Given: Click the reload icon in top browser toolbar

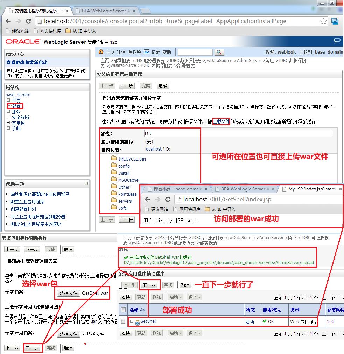Looking at the screenshot, I should pos(28,21).
